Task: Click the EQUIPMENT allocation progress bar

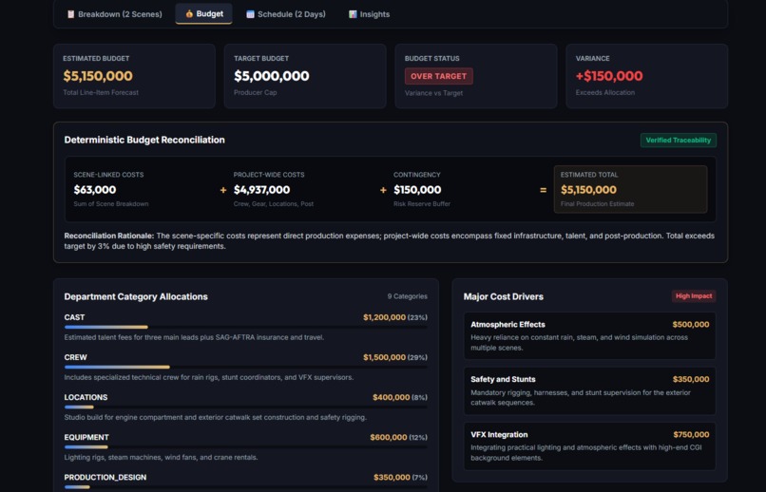Action: click(x=246, y=447)
